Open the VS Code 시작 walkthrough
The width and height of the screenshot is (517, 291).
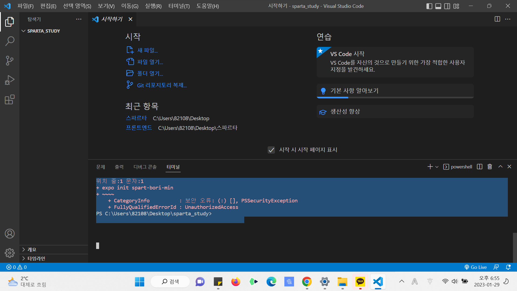coord(395,62)
